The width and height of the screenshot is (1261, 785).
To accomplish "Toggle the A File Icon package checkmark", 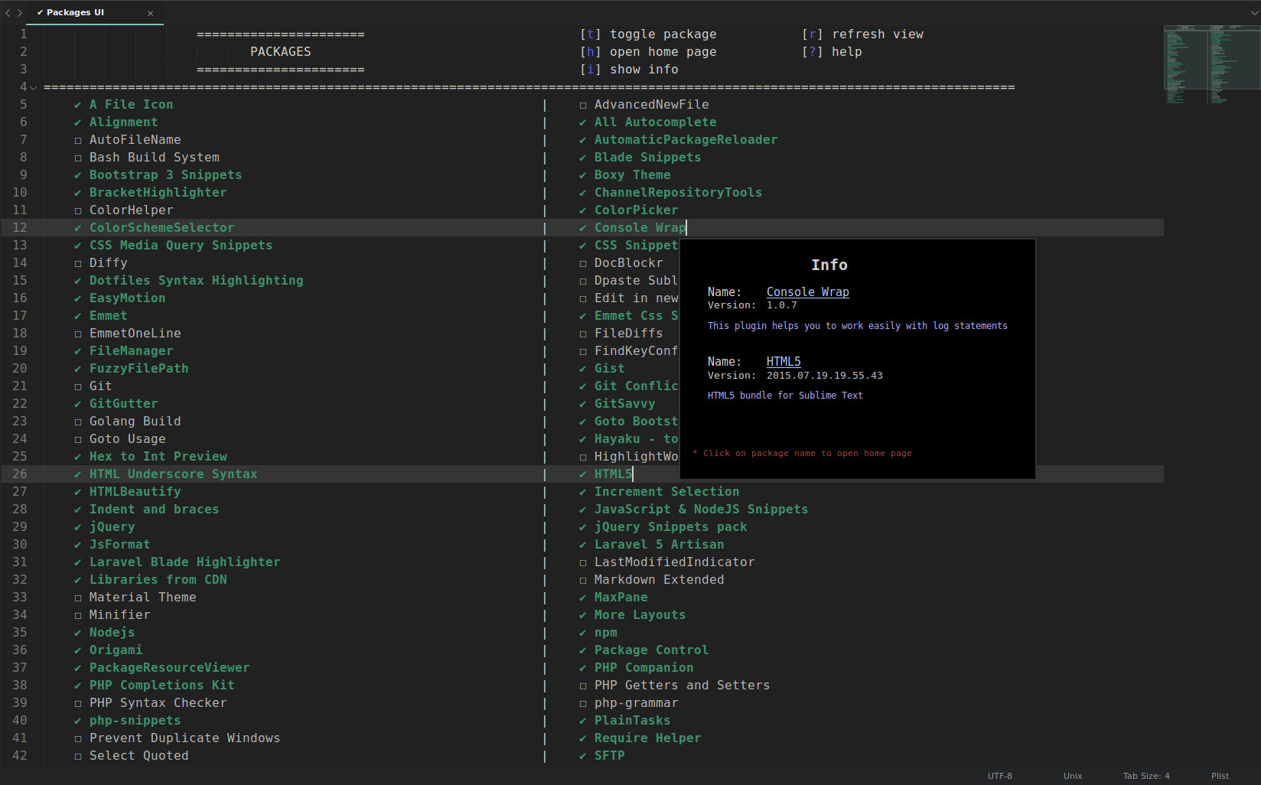I will (x=78, y=105).
